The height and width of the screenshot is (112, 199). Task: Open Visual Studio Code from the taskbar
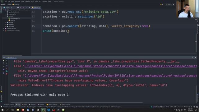49,110
